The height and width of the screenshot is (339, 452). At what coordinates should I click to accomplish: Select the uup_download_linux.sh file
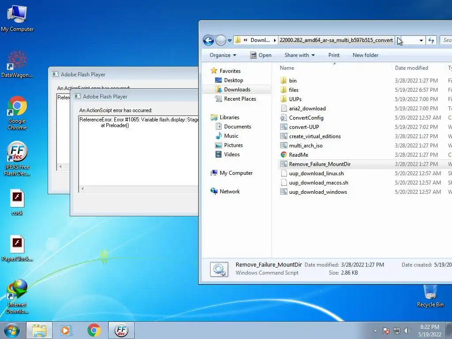coord(316,173)
